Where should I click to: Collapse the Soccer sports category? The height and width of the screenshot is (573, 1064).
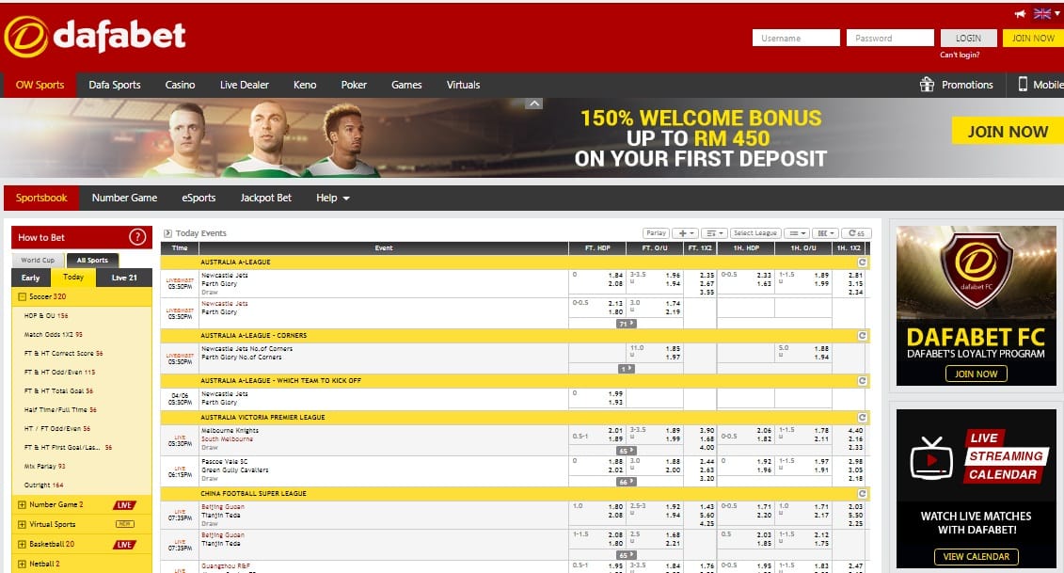[x=21, y=297]
